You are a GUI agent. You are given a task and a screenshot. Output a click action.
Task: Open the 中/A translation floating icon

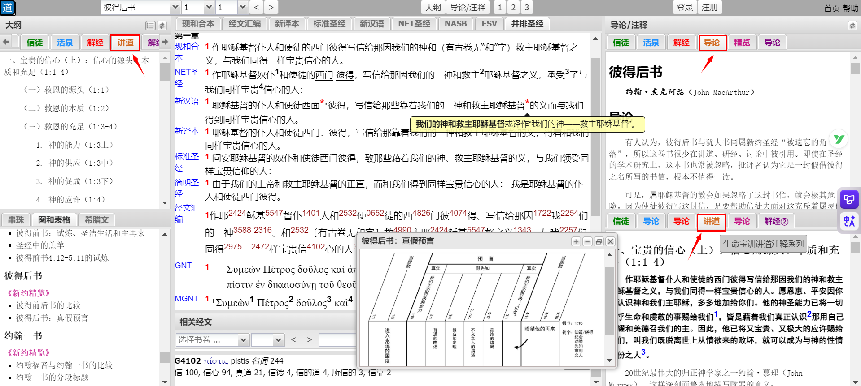click(849, 221)
